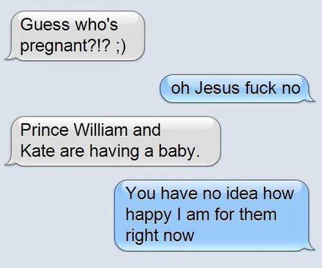
Task: Click the word "them" in the last bubble
Action: pos(258,215)
